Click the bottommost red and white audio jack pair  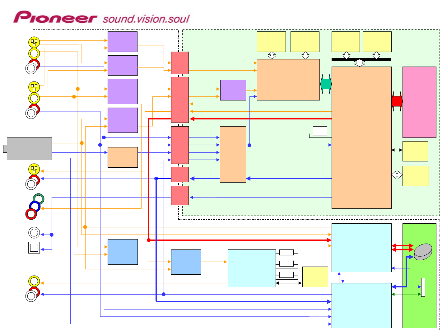(x=33, y=294)
